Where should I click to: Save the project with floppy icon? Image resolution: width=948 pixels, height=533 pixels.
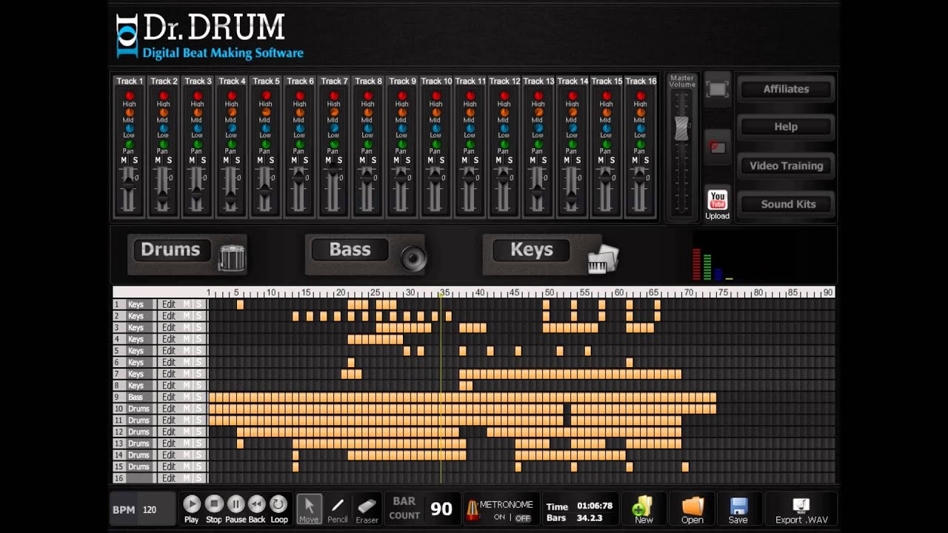coord(738,509)
